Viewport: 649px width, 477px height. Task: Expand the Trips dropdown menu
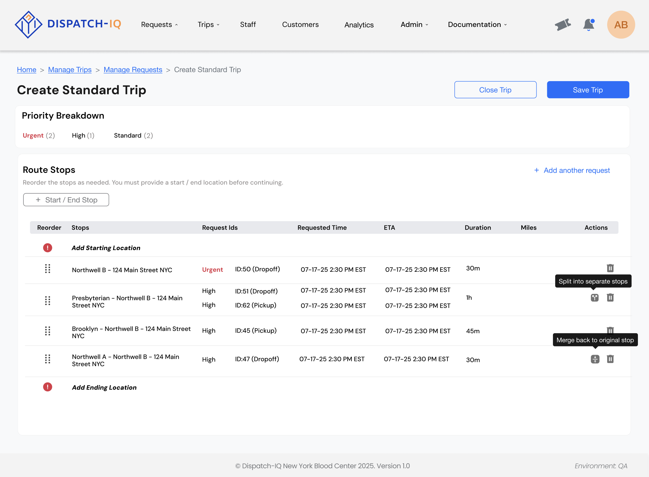pyautogui.click(x=209, y=24)
